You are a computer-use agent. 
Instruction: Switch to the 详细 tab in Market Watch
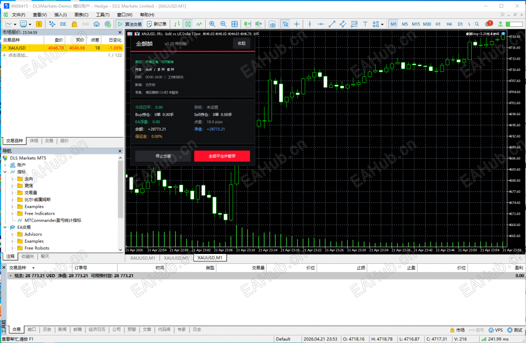[34, 141]
